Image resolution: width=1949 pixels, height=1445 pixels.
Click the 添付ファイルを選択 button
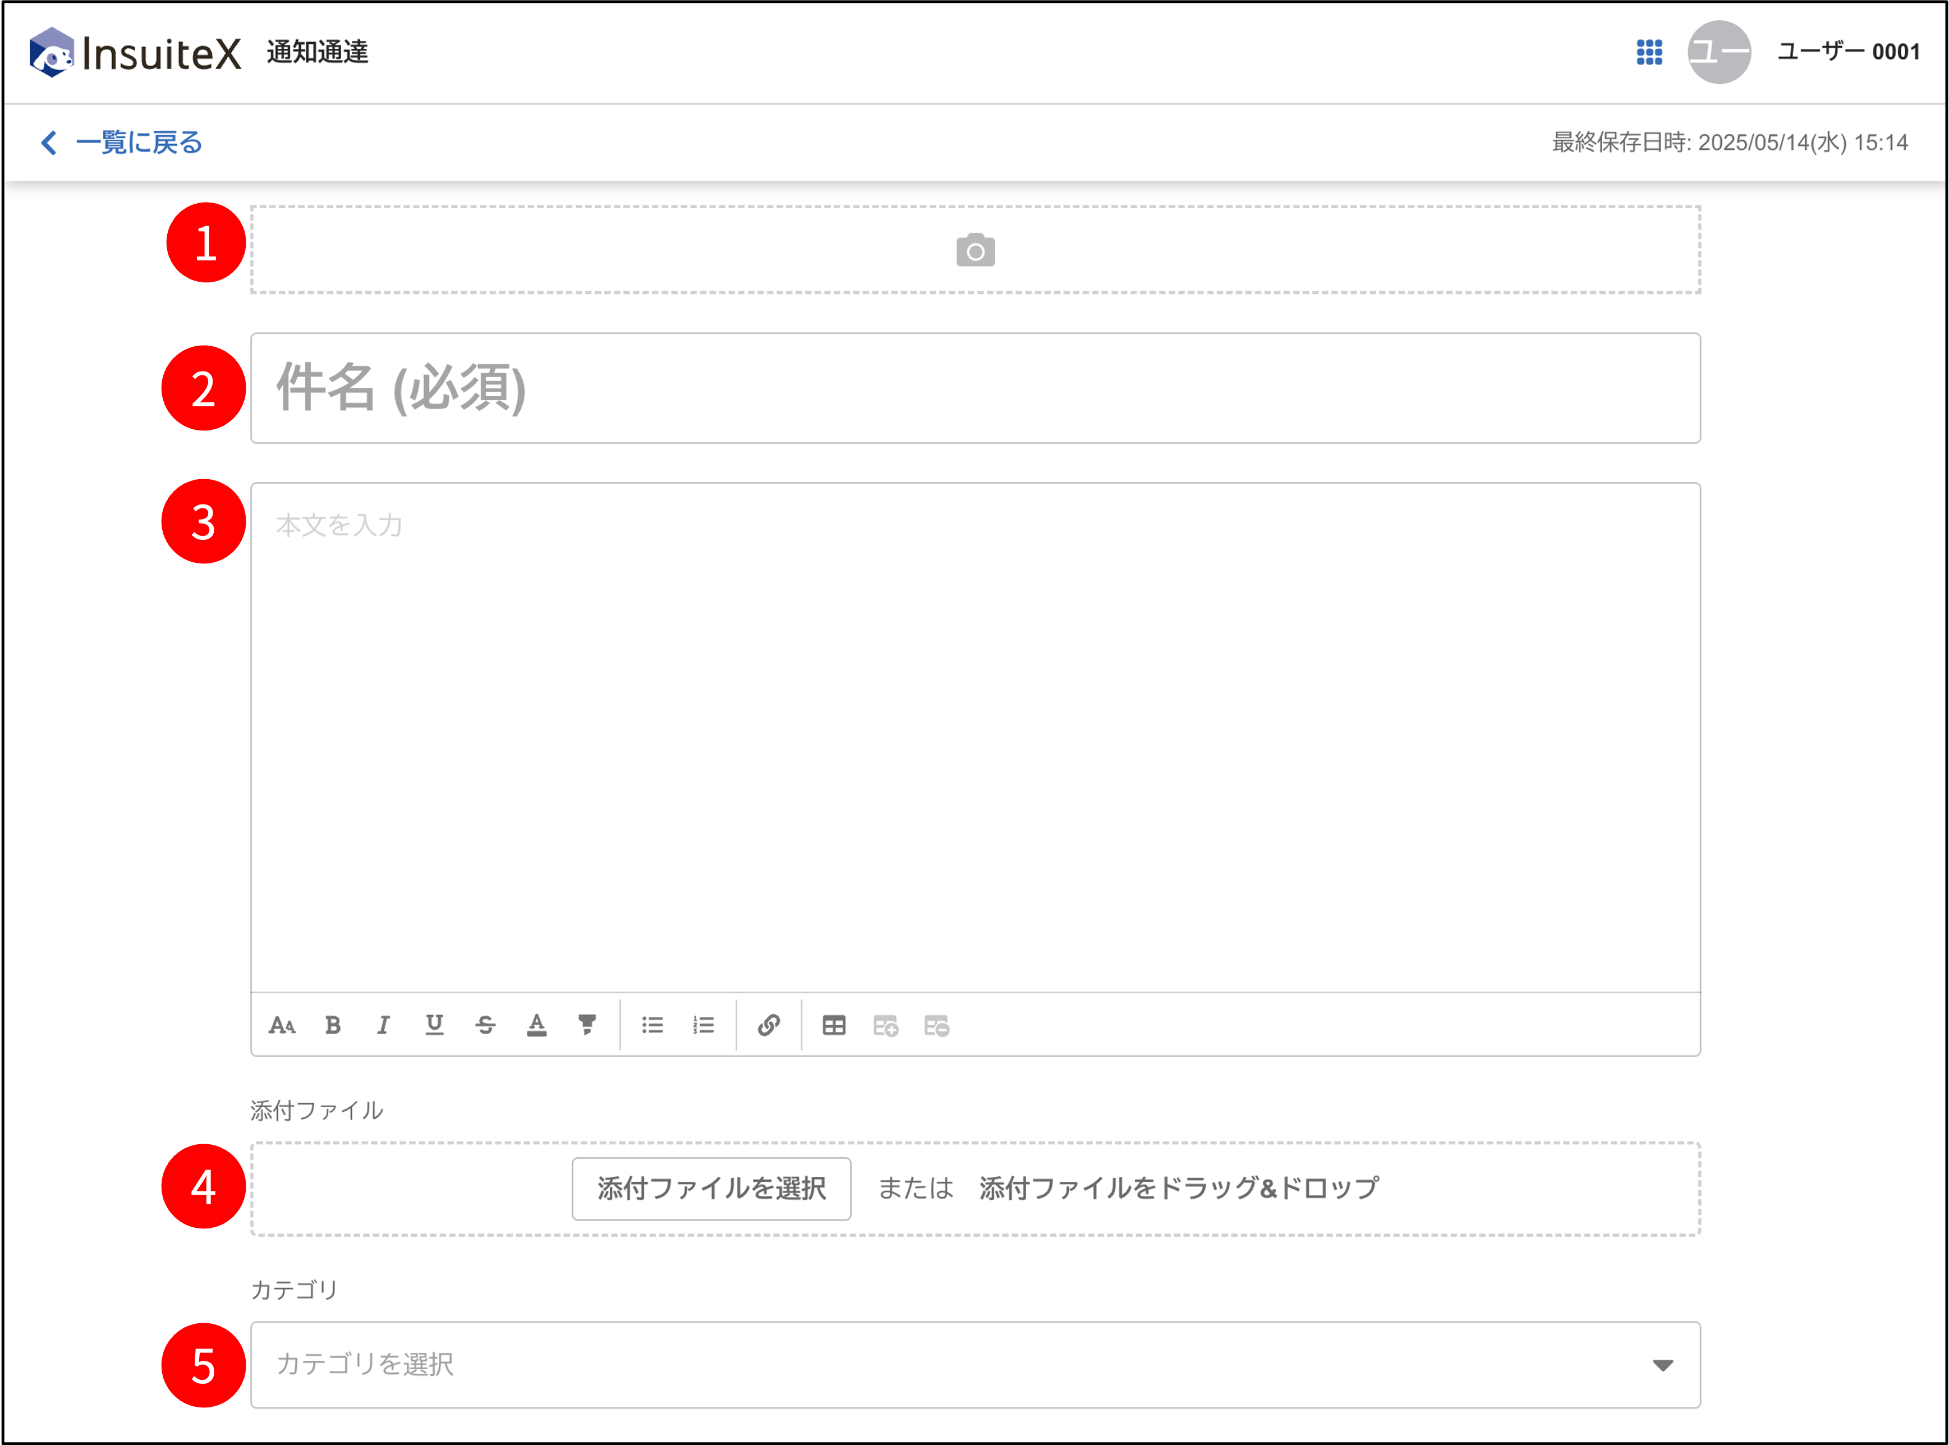[x=711, y=1189]
